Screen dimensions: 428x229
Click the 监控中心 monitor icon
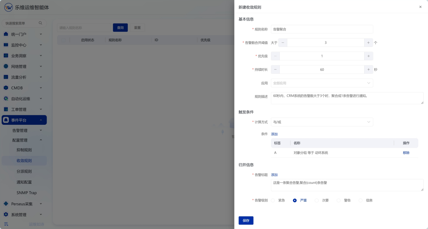[6, 45]
